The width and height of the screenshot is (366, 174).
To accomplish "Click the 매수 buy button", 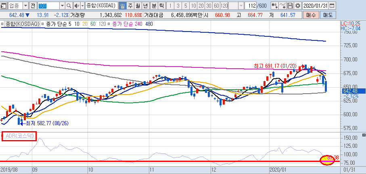I will [x=311, y=15].
